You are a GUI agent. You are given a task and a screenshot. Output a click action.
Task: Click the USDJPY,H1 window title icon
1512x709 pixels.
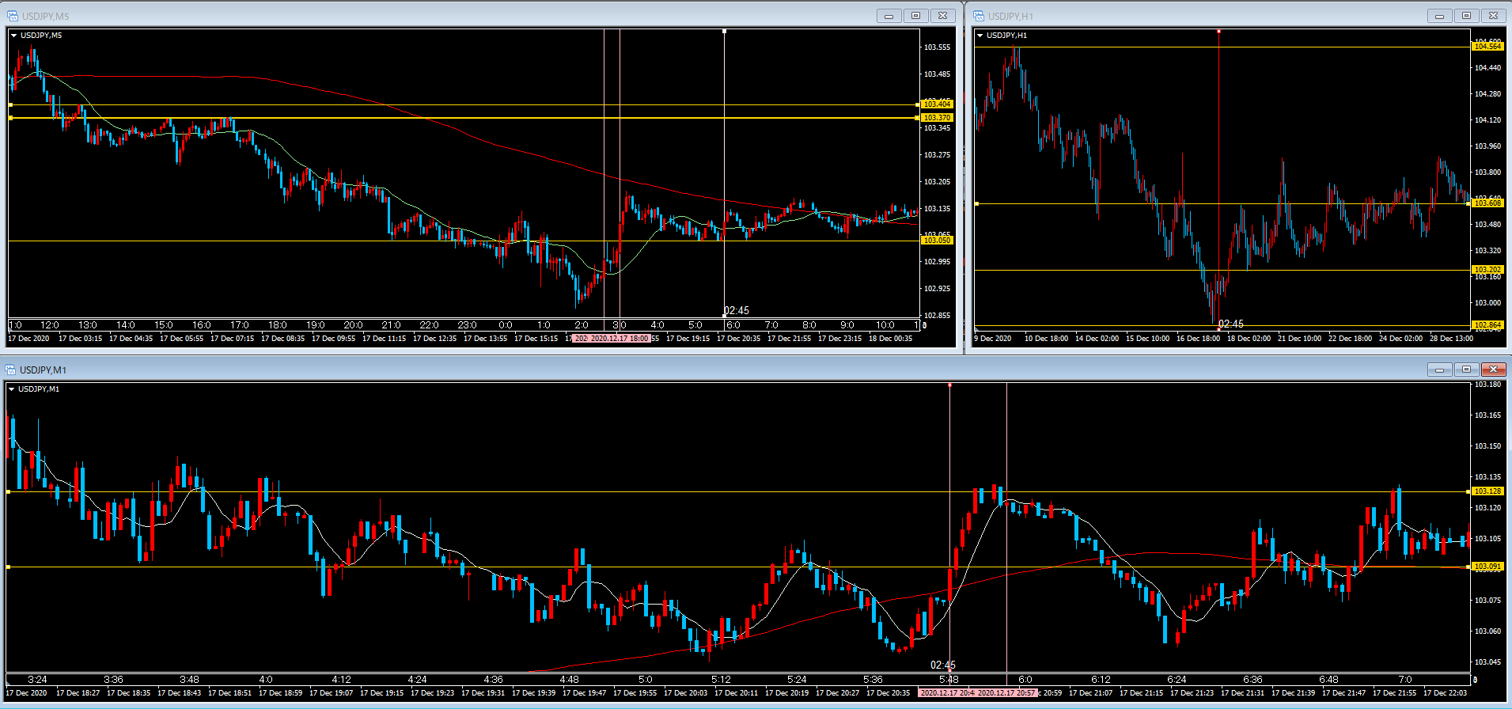pos(979,16)
